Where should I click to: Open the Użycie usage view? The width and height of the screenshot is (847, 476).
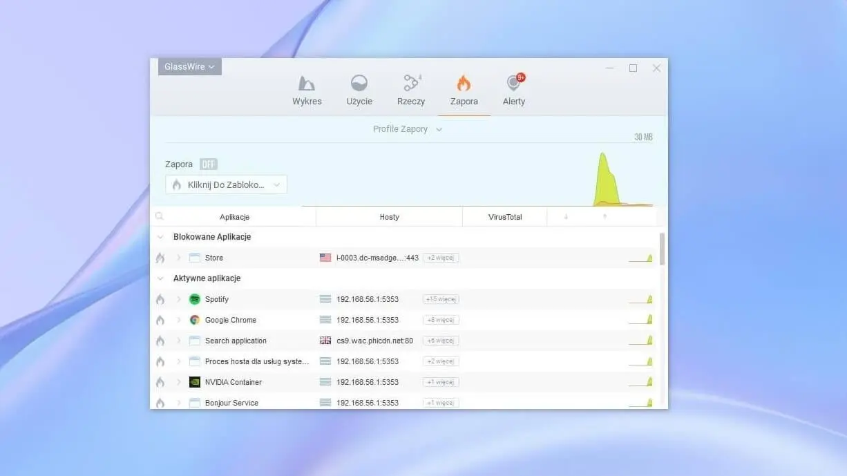[x=359, y=91]
